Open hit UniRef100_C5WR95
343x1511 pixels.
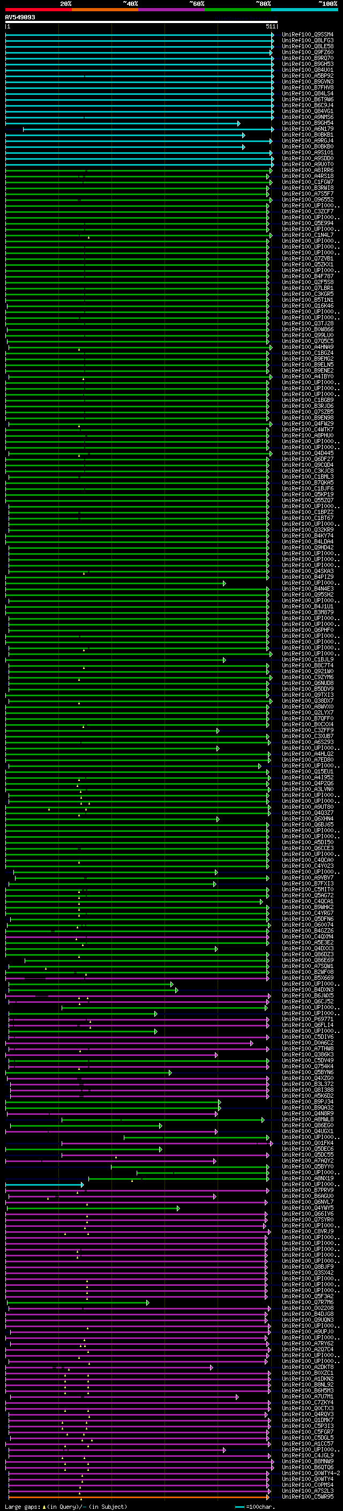[x=307, y=1497]
